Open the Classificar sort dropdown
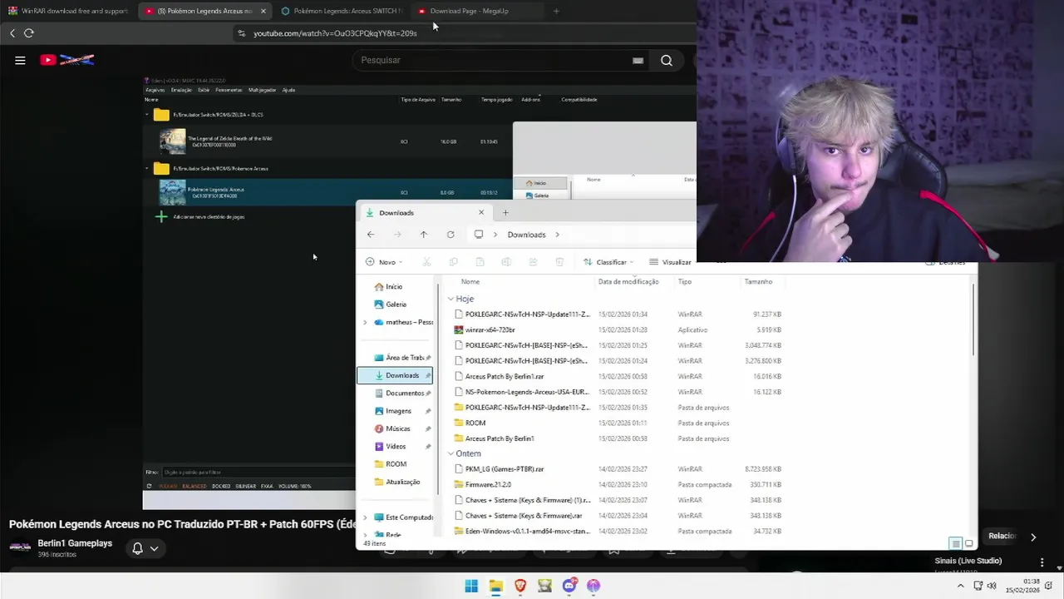The image size is (1064, 599). pos(608,262)
